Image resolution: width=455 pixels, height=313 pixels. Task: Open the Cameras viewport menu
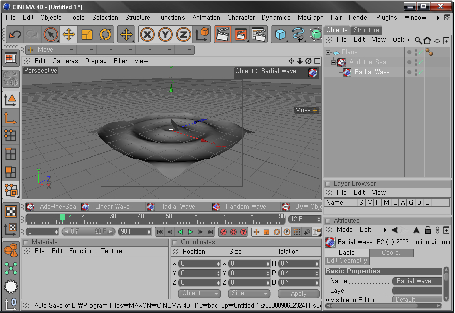(x=65, y=61)
